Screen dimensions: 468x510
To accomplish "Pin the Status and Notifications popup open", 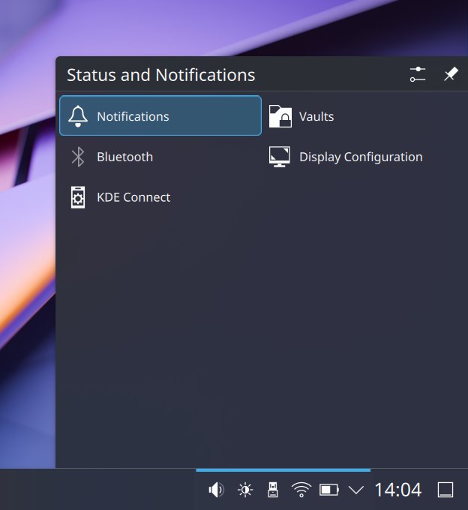I will [x=451, y=74].
